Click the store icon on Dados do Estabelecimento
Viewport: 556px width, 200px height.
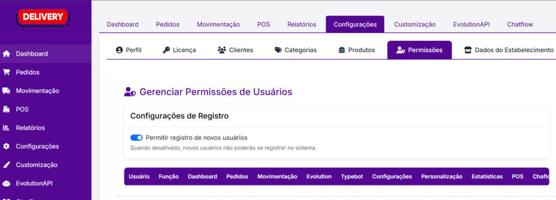[467, 50]
